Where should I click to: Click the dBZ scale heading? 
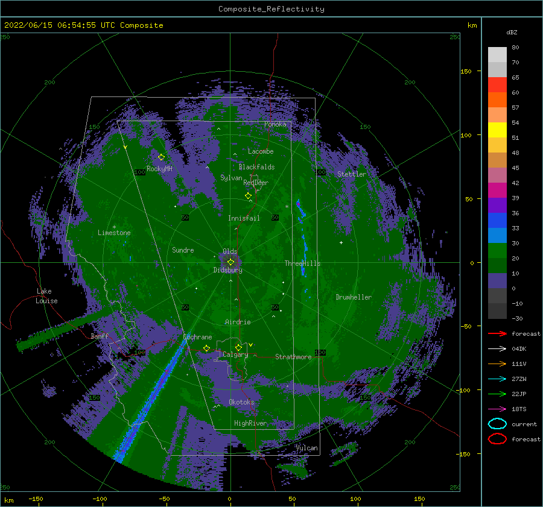point(512,33)
